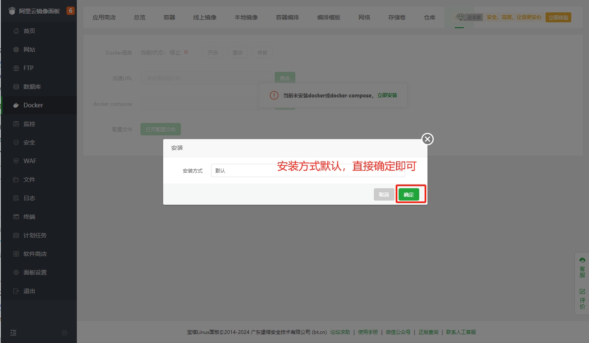Collapse the sidebar with the bottom-left icon
Image resolution: width=589 pixels, height=343 pixels.
[13, 332]
